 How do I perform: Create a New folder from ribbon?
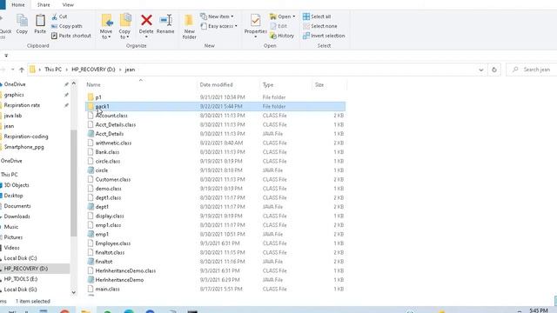[189, 27]
